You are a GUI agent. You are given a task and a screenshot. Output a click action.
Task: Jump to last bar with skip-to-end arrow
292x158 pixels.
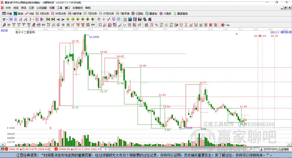(x=53, y=19)
